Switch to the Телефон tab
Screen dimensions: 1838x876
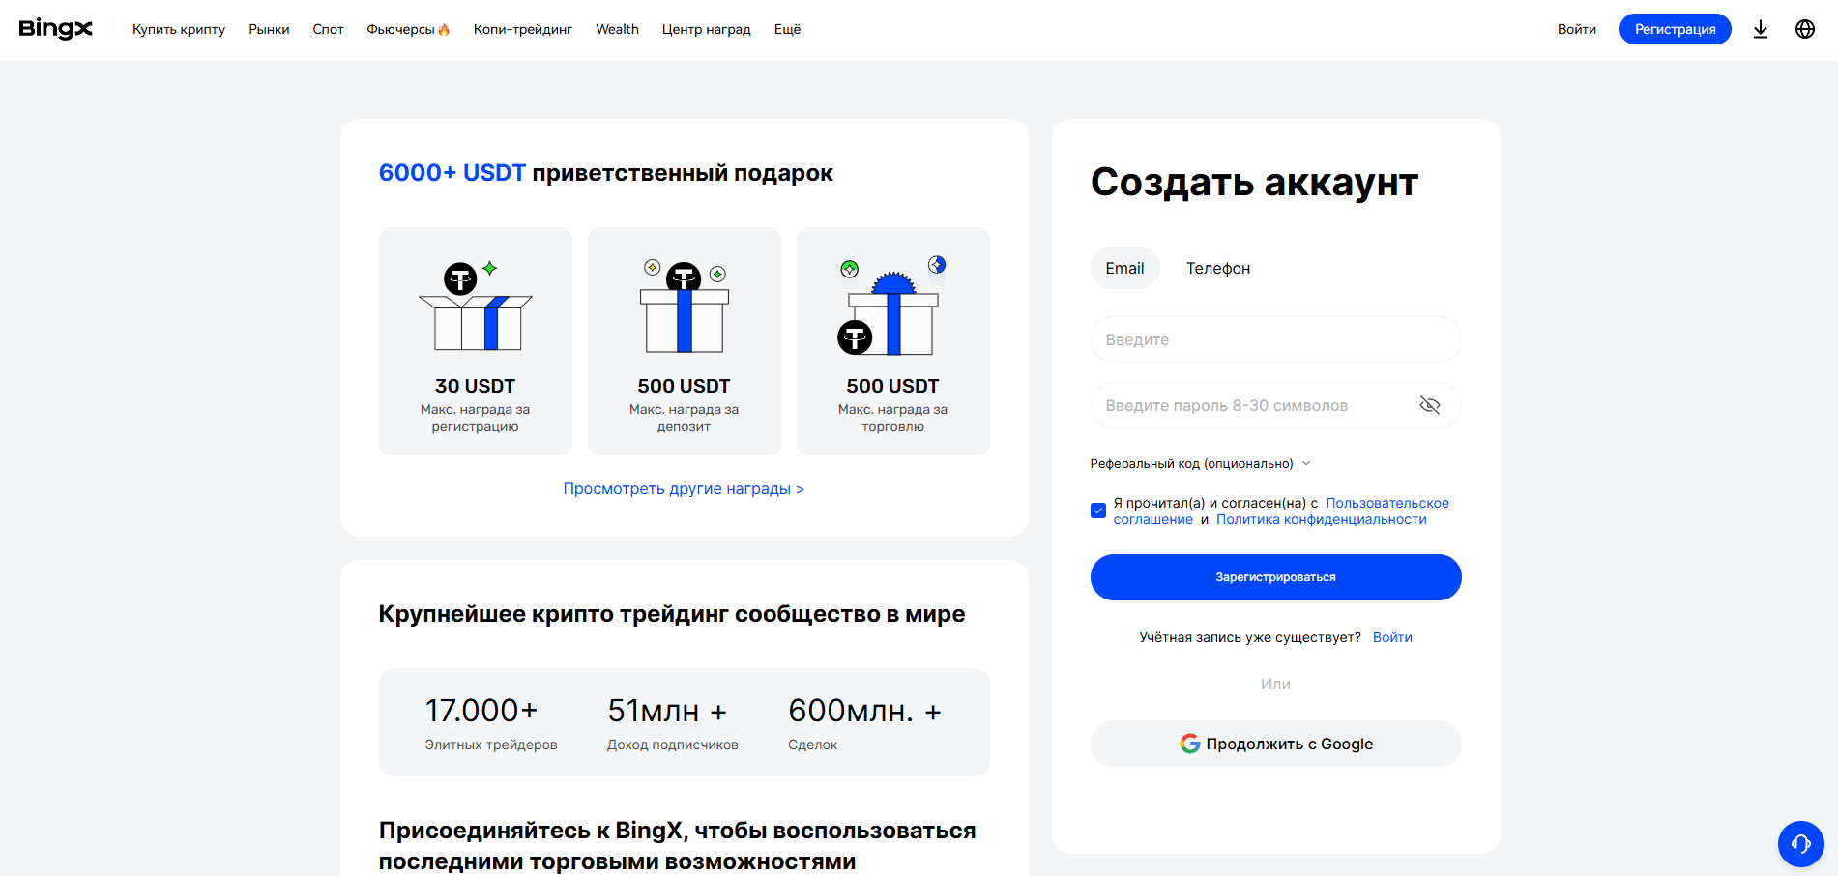1218,268
